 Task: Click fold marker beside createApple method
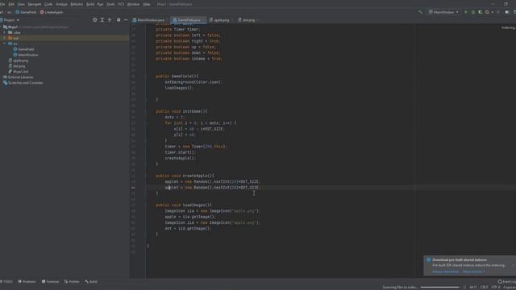(145, 176)
